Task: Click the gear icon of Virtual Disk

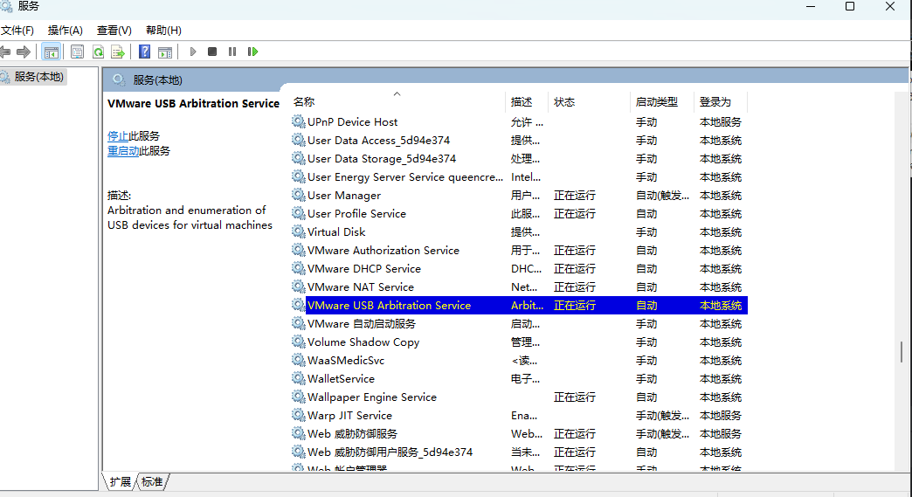Action: click(299, 231)
